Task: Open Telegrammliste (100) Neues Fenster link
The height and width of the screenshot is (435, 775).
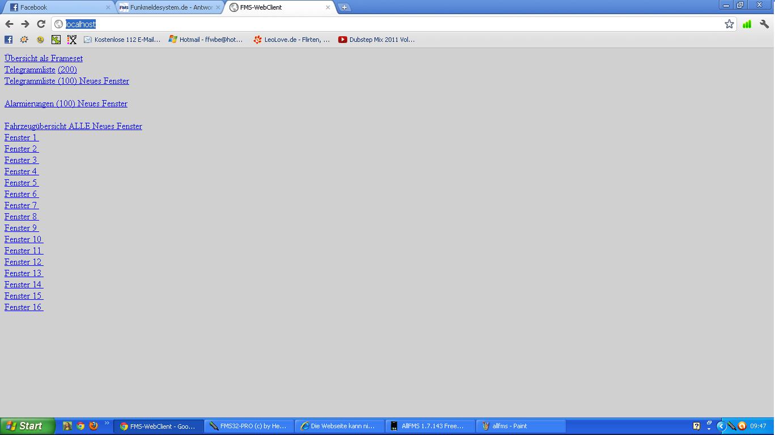Action: tap(67, 81)
